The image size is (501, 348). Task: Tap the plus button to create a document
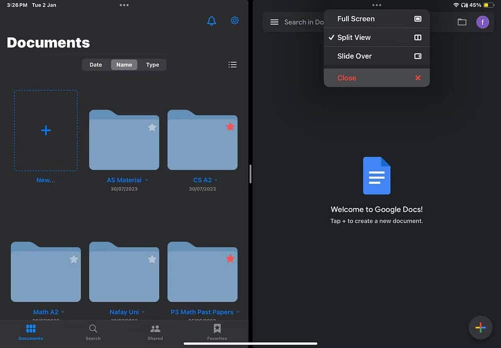click(480, 327)
